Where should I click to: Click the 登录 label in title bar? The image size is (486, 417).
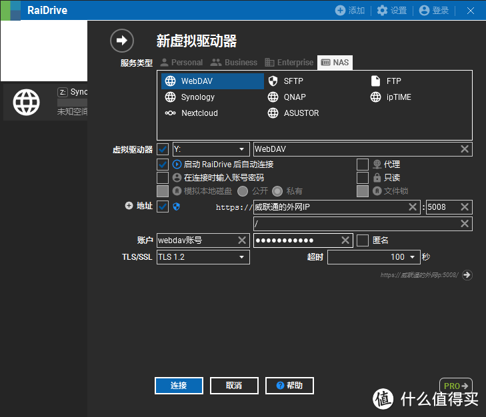click(x=441, y=10)
